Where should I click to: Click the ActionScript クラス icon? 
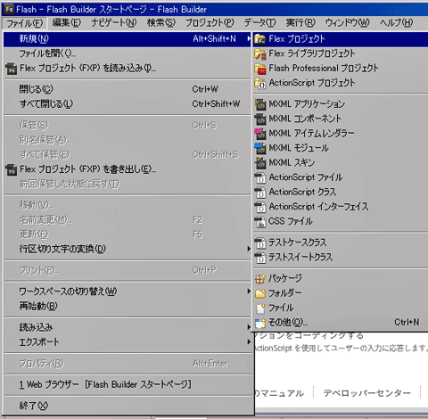tap(260, 192)
